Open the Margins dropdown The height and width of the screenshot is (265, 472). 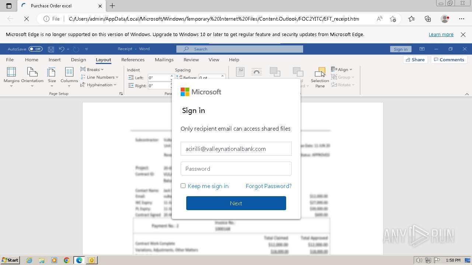[x=11, y=77]
